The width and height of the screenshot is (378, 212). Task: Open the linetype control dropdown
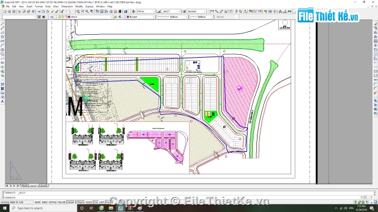[172, 17]
